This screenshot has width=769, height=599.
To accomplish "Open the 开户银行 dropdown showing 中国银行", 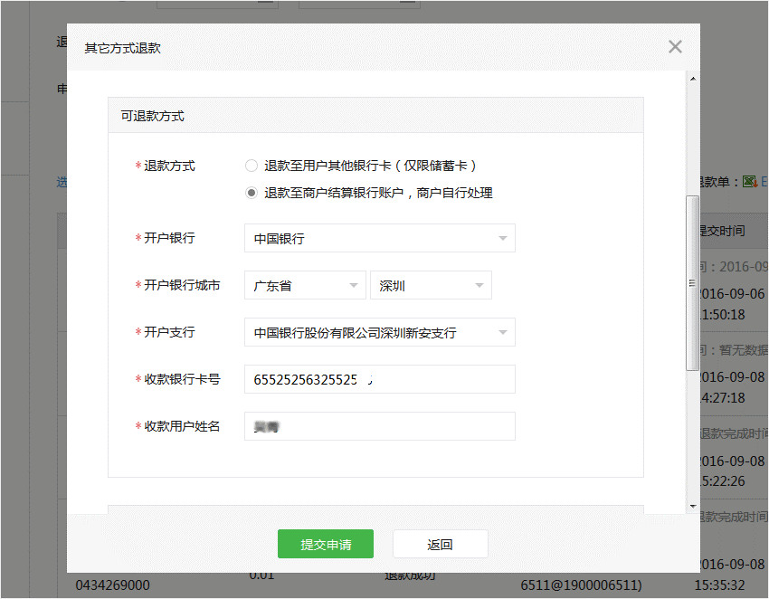I will click(380, 238).
